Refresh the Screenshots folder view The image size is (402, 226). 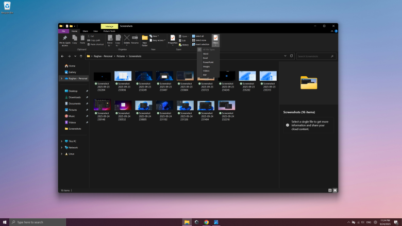tap(292, 56)
